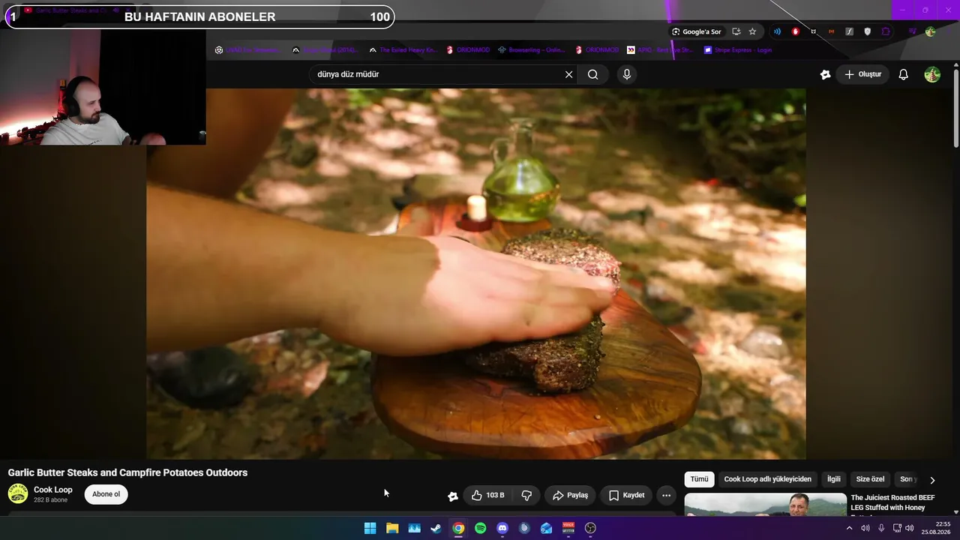Select the Size özel filter chip
The image size is (960, 540).
tap(870, 479)
